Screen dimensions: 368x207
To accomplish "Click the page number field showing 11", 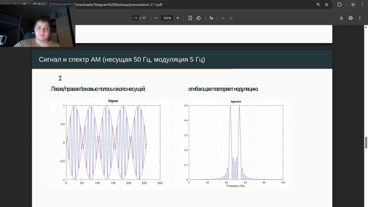I will click(x=136, y=18).
